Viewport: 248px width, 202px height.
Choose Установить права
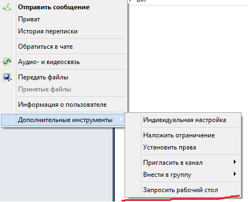[183, 147]
